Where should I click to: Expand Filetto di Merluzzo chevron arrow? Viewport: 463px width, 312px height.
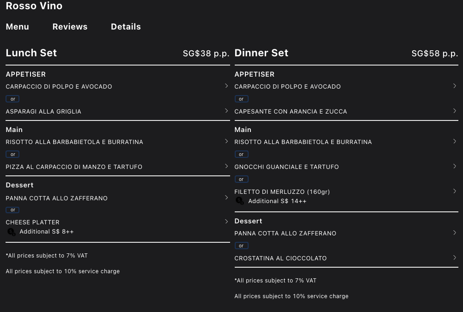(455, 191)
